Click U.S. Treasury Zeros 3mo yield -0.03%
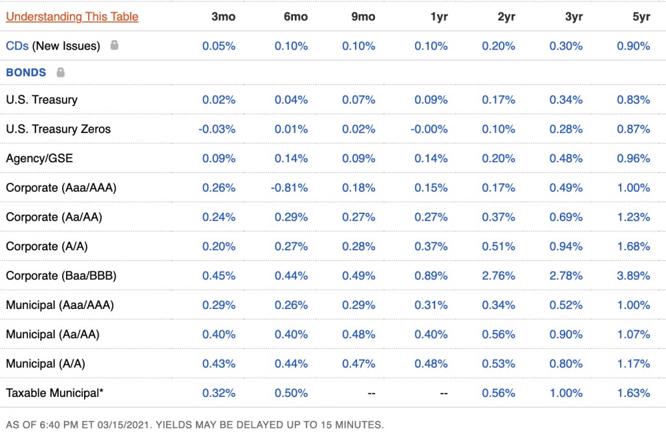 point(217,129)
